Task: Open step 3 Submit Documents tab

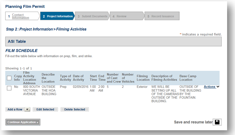Action: (93, 16)
